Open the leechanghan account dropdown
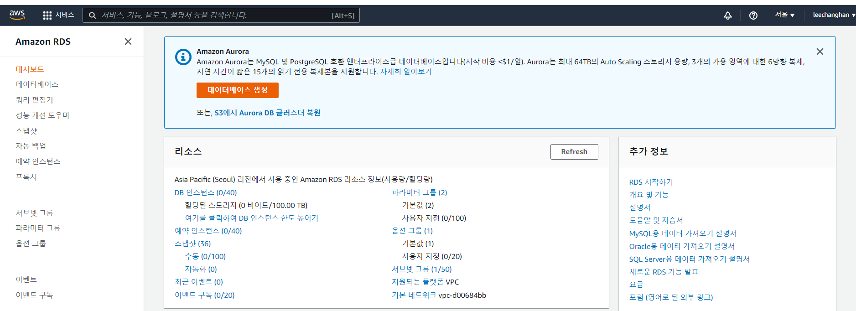This screenshot has width=856, height=311. (x=834, y=15)
